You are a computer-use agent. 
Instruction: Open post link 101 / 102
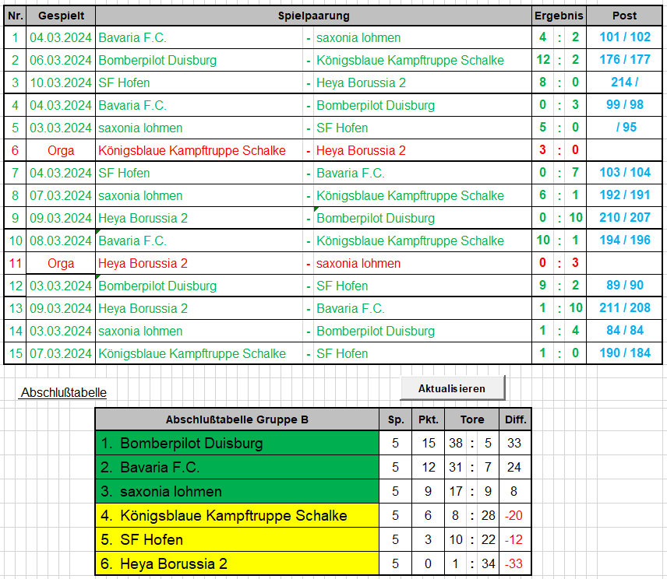pyautogui.click(x=625, y=37)
